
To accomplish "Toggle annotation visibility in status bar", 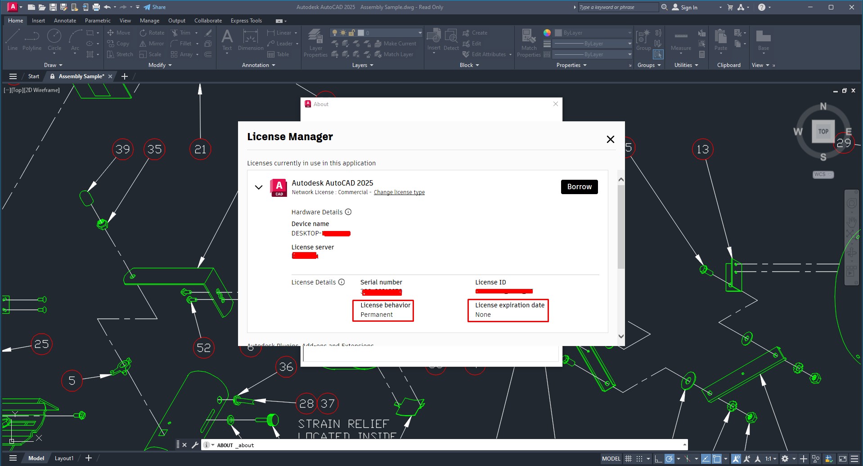I will coord(736,459).
